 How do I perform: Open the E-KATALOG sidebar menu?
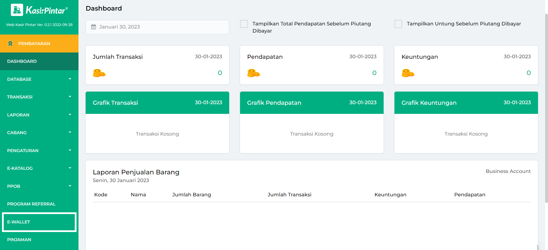point(39,168)
